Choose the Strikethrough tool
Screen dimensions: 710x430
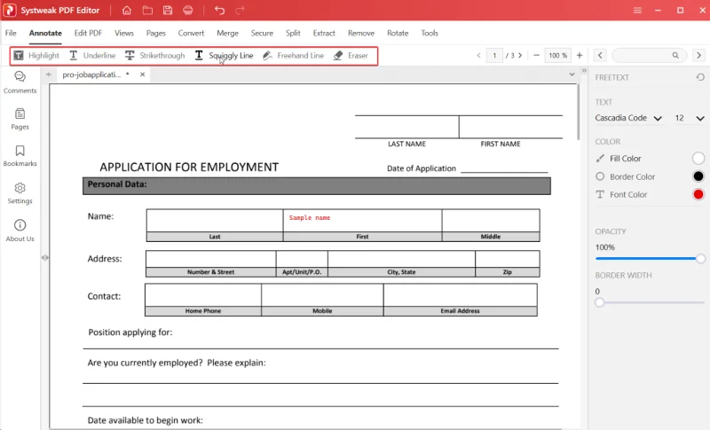pos(154,56)
